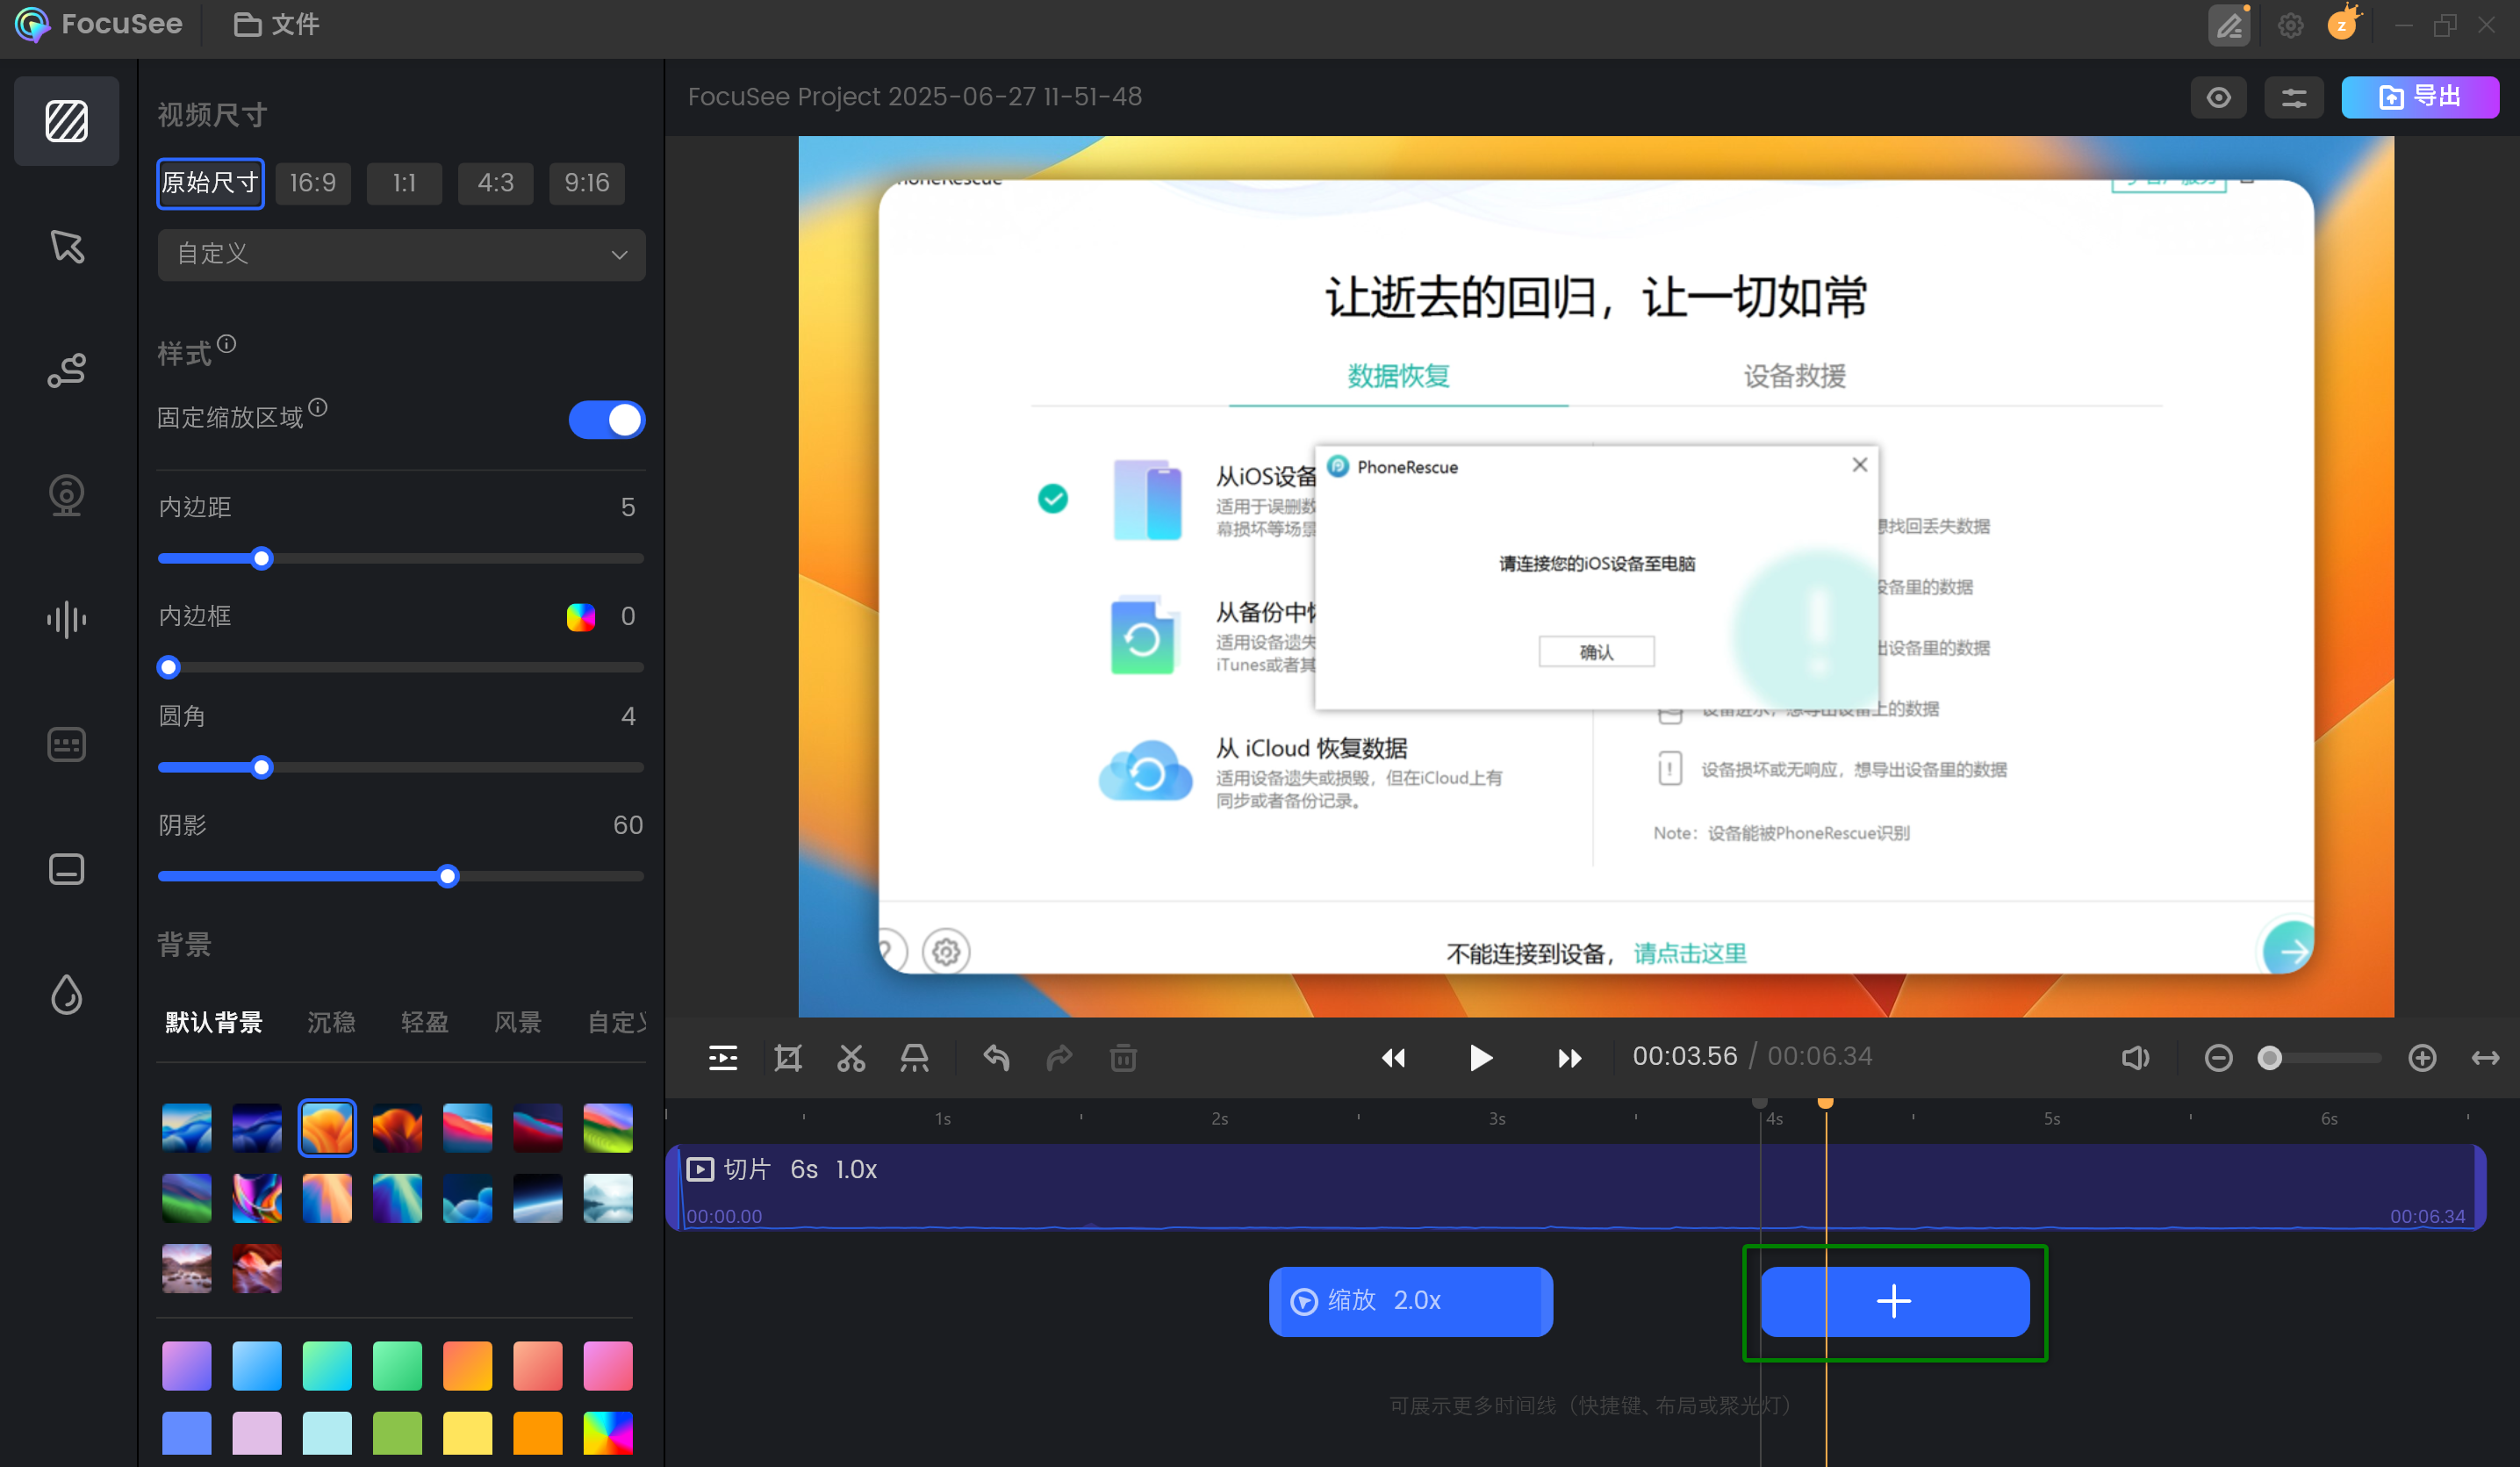Screen dimensions: 2520x1467
Task: Click the scissors split tool
Action: click(x=851, y=1057)
